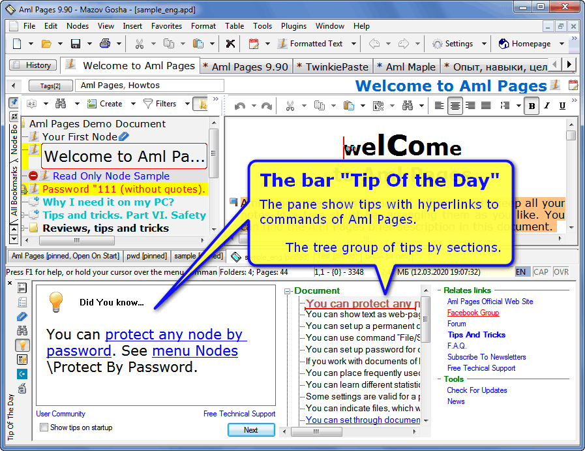This screenshot has width=585, height=451.
Task: Toggle Italic formatting
Action: [x=547, y=106]
